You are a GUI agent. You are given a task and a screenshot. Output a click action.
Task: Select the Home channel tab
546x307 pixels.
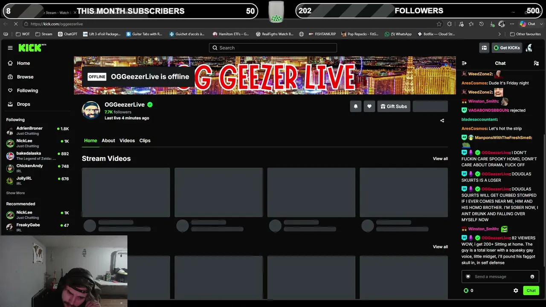pyautogui.click(x=90, y=141)
